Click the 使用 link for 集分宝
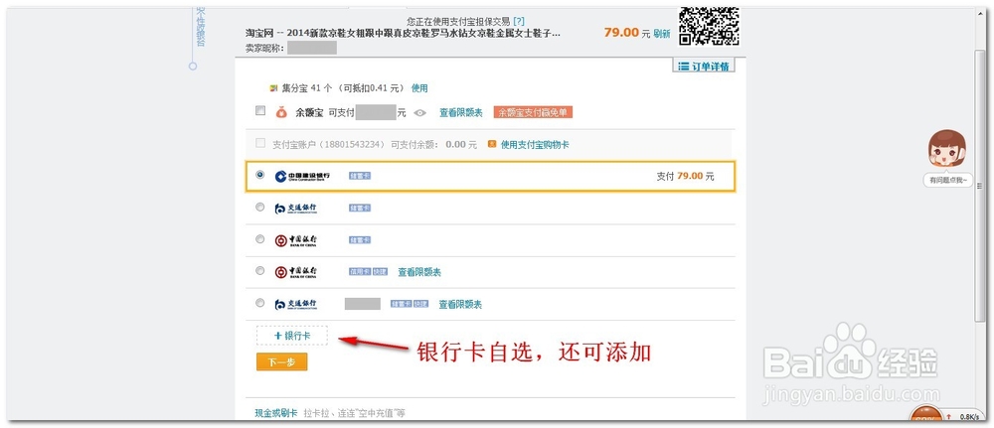Viewport: 994px width, 428px height. pos(419,88)
